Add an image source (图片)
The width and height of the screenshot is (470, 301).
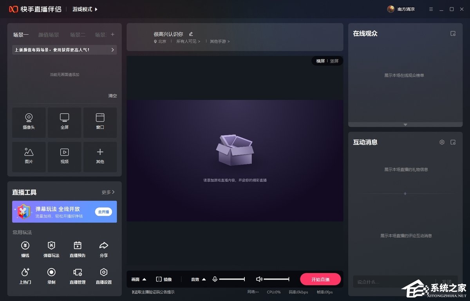(x=29, y=157)
